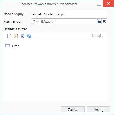Screen dimensions: 114x115
Task: Cancel the dialog with Anuluj
Action: 98,109
